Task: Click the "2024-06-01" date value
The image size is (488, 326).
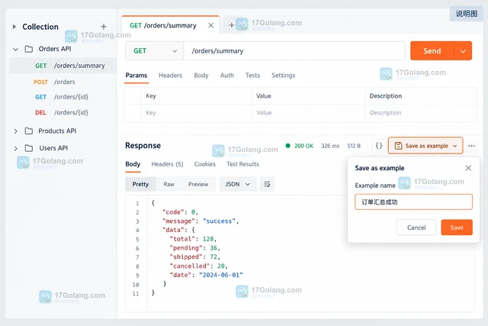Action: pos(220,275)
